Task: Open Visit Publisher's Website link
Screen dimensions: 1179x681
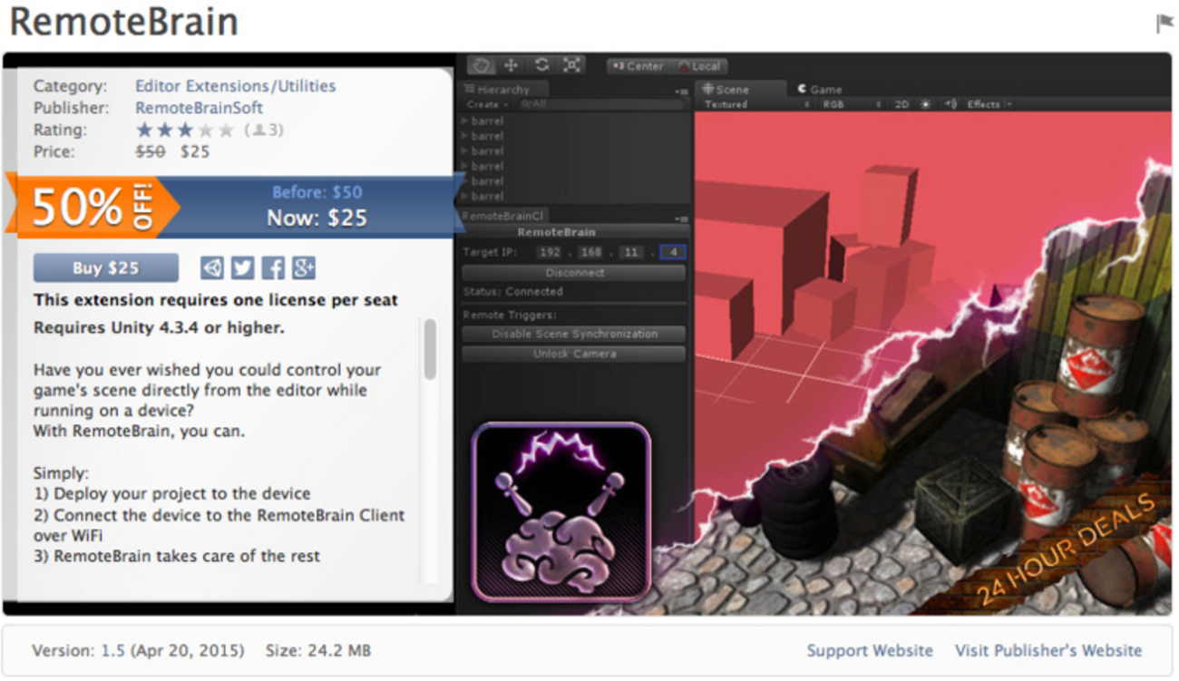Action: point(1048,650)
